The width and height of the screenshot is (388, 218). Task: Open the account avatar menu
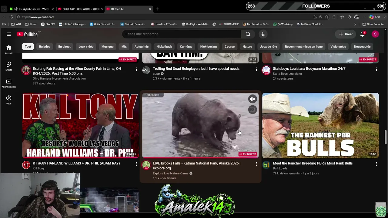375,34
